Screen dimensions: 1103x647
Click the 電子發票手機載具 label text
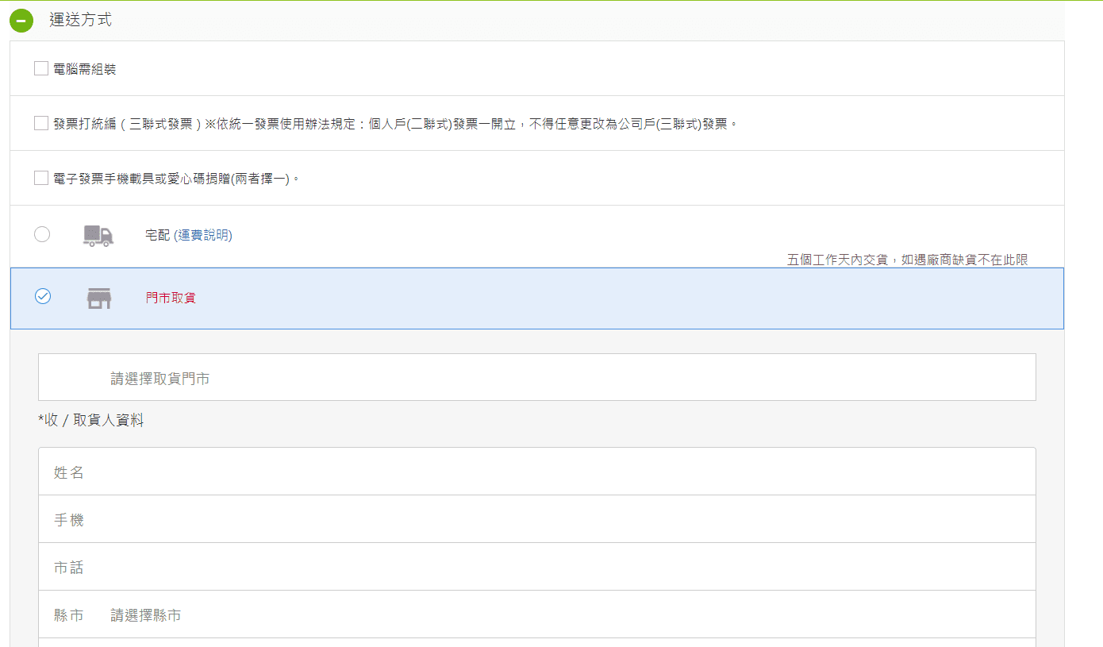coord(176,179)
